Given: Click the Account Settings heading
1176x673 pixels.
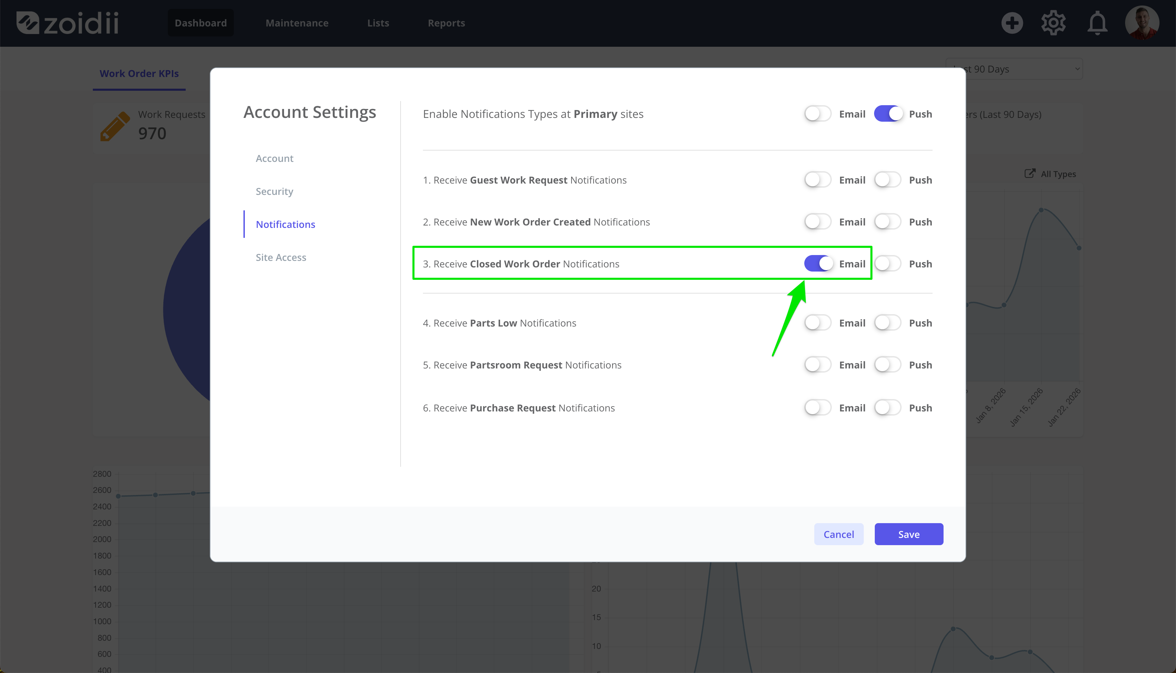Looking at the screenshot, I should point(310,112).
